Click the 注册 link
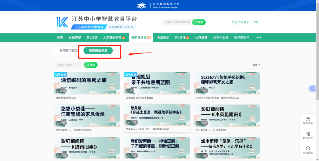 (256, 22)
